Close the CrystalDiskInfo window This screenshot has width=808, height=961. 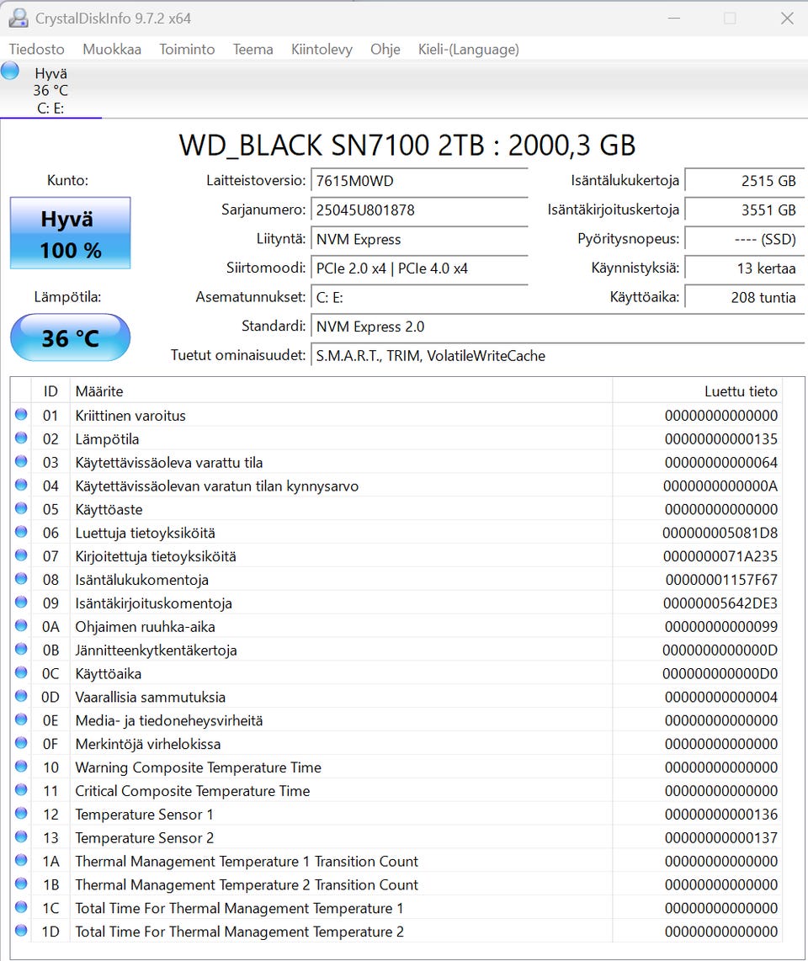(x=787, y=19)
